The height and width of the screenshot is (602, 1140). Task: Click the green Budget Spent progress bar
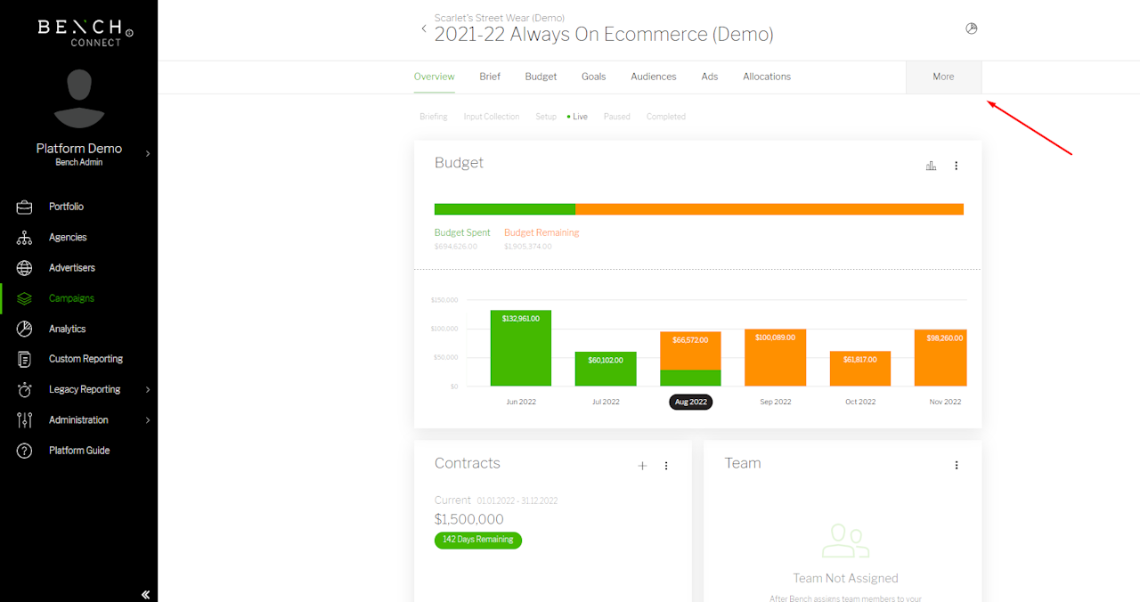505,209
